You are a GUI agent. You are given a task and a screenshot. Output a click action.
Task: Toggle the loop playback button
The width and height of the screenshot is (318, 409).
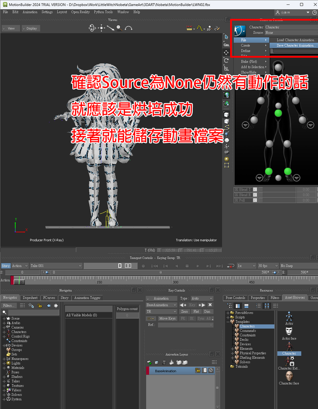point(231,266)
